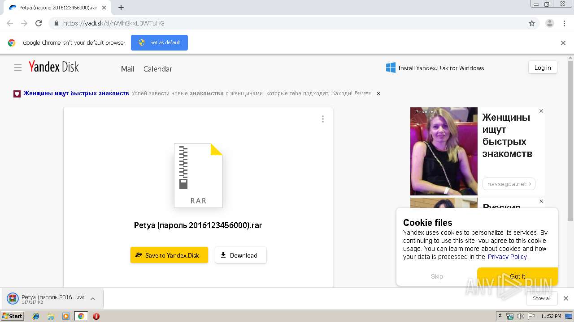Set Chrome as default browser

(x=159, y=42)
